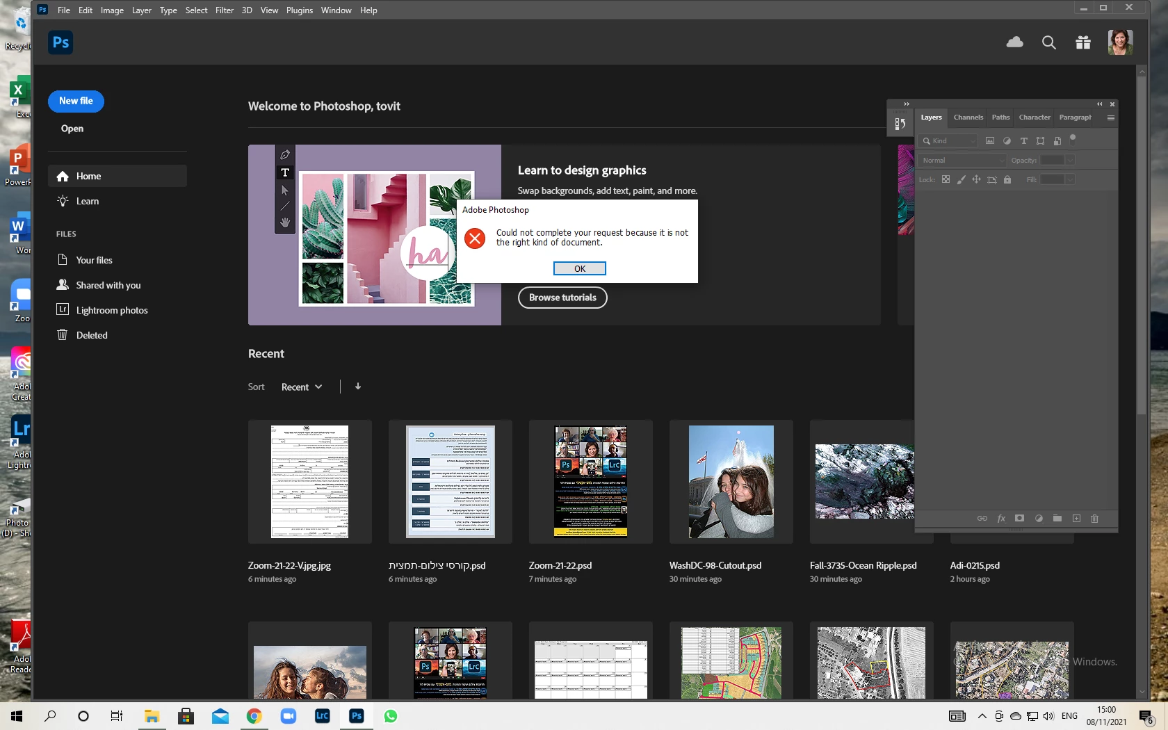Screen dimensions: 1168x730
Task: Open the search magnifier in header
Action: tap(1049, 43)
